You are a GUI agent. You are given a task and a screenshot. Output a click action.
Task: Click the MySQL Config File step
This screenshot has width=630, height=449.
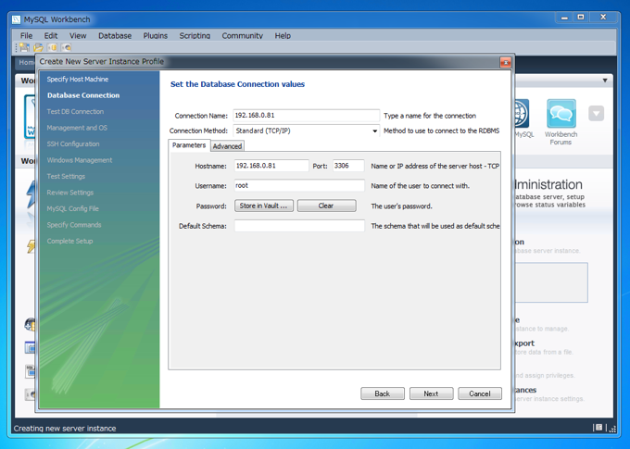click(x=72, y=208)
